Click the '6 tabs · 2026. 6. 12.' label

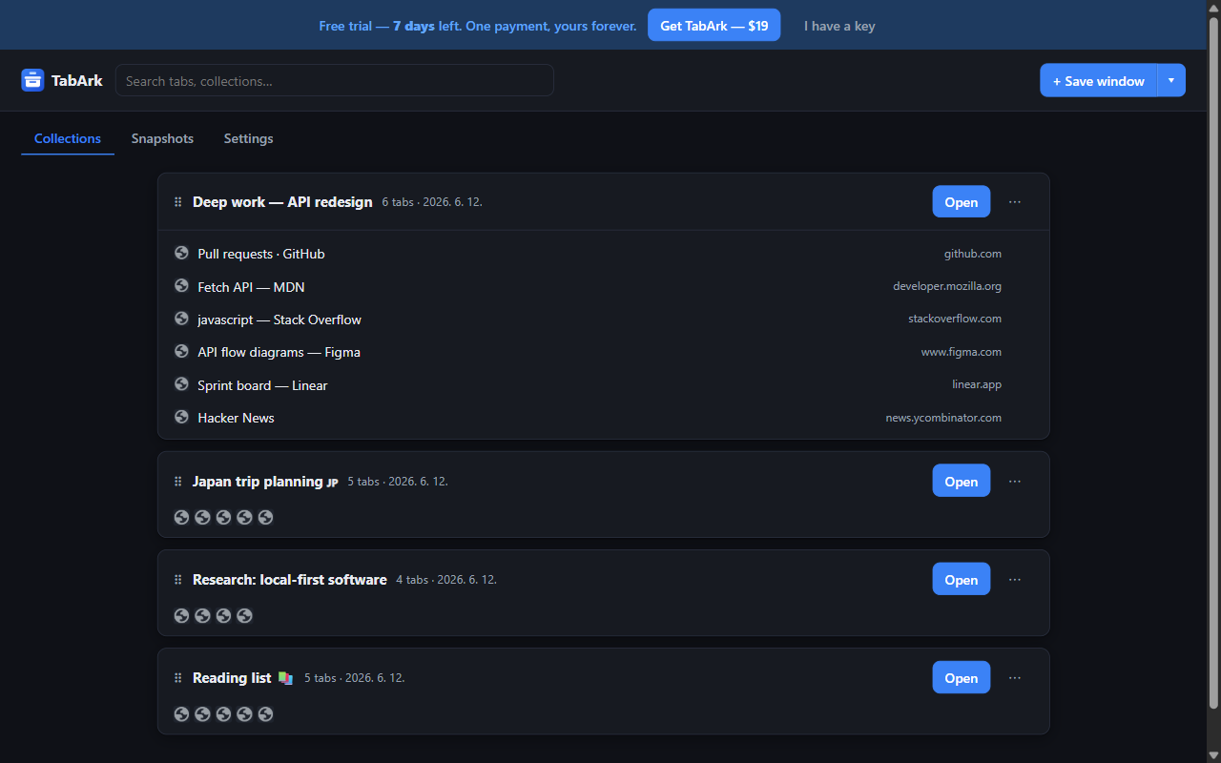click(432, 202)
